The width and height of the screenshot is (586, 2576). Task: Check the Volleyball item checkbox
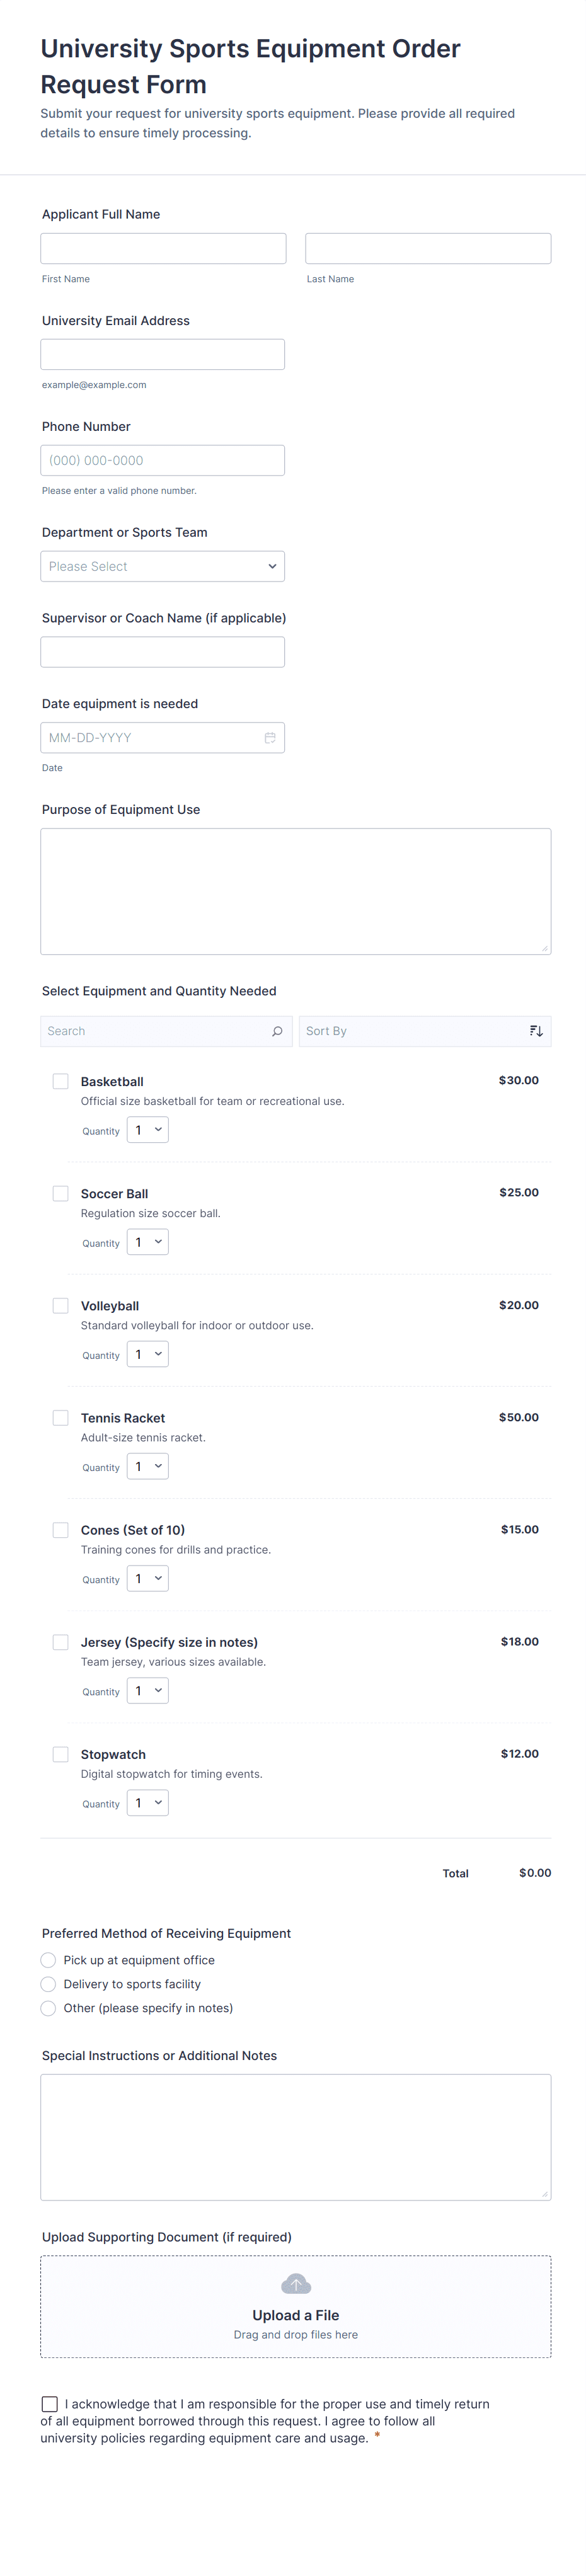click(x=61, y=1305)
